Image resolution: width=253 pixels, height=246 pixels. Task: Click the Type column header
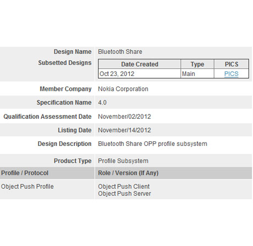[197, 64]
